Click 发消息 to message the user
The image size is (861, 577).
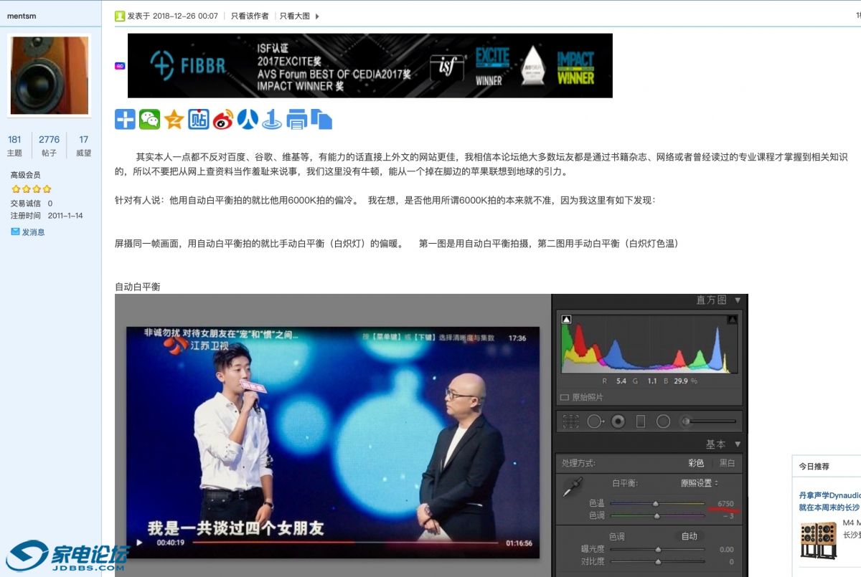(x=33, y=232)
